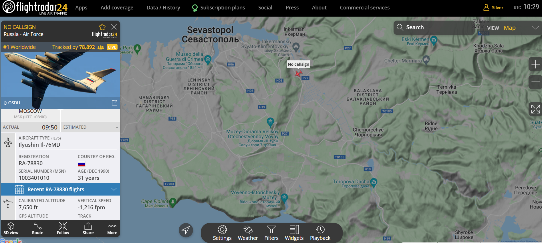The width and height of the screenshot is (542, 243).
Task: Open the Data / History menu
Action: (x=163, y=8)
